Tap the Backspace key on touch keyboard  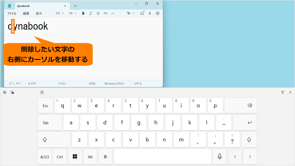click(x=241, y=105)
